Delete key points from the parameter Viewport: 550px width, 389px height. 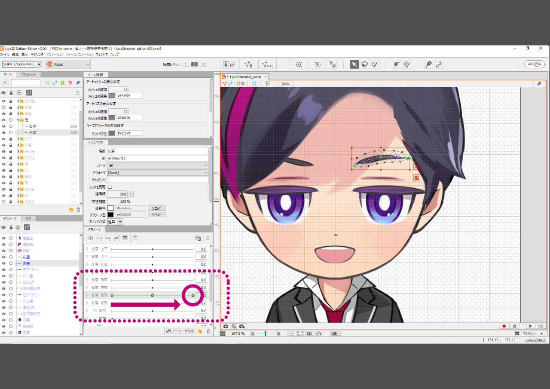point(116,238)
